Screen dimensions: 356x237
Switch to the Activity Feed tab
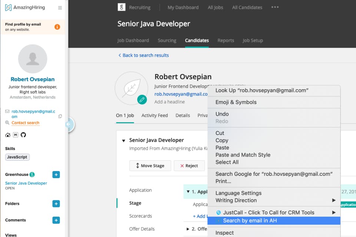[x=155, y=116]
